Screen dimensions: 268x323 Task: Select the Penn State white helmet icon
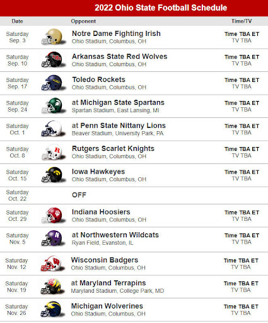[x=52, y=129]
